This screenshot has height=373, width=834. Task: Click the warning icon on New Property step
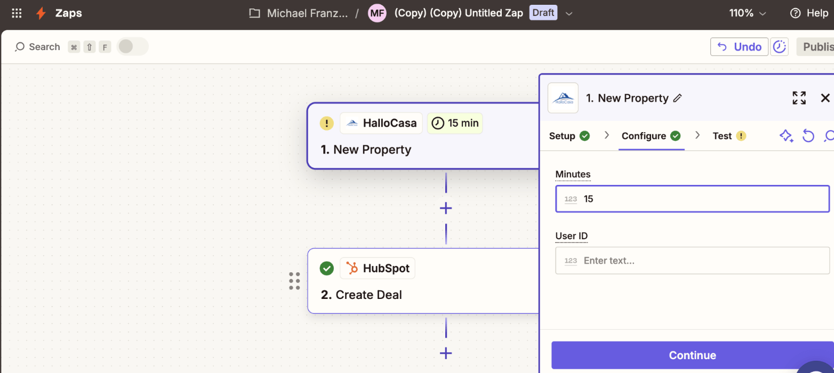326,123
